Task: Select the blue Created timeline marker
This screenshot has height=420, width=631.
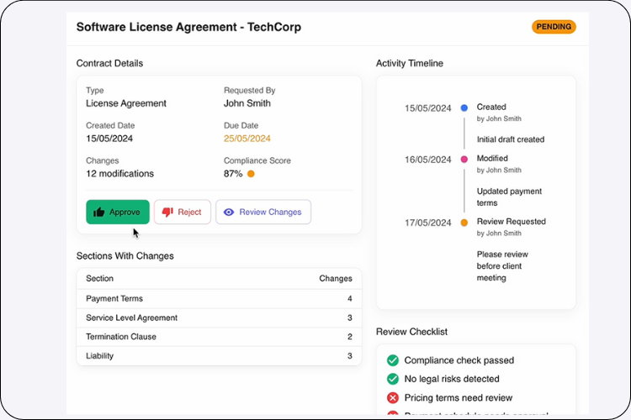Action: 464,108
